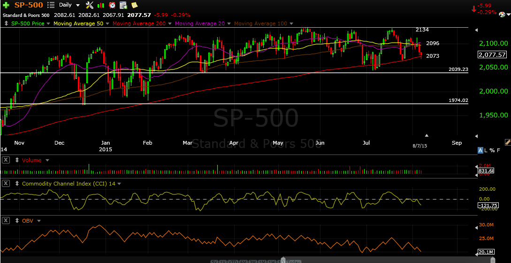Close the Volume indicator panel
This screenshot has width=511, height=263.
(x=6, y=160)
